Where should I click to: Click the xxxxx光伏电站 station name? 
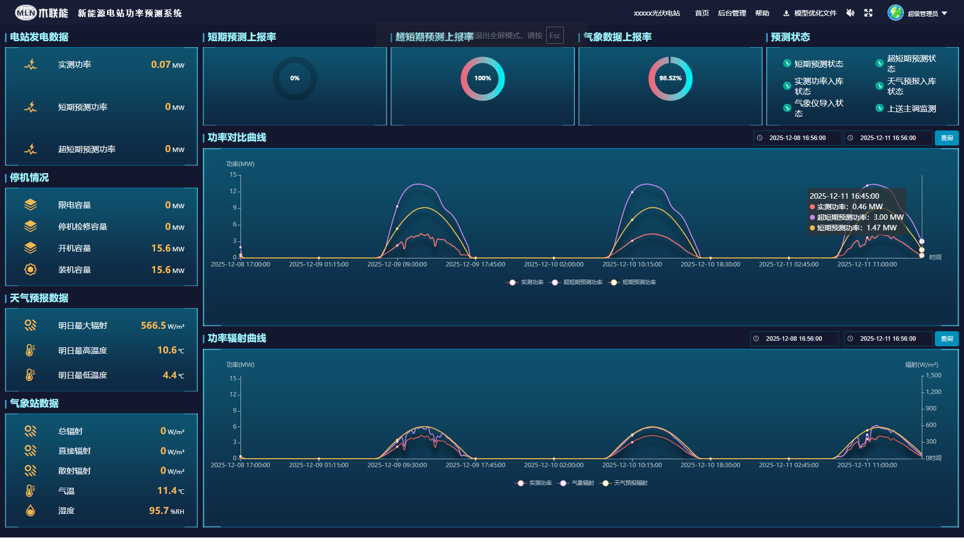[657, 14]
